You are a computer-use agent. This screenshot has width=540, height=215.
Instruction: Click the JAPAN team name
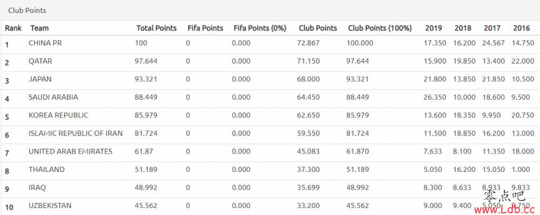click(x=40, y=79)
